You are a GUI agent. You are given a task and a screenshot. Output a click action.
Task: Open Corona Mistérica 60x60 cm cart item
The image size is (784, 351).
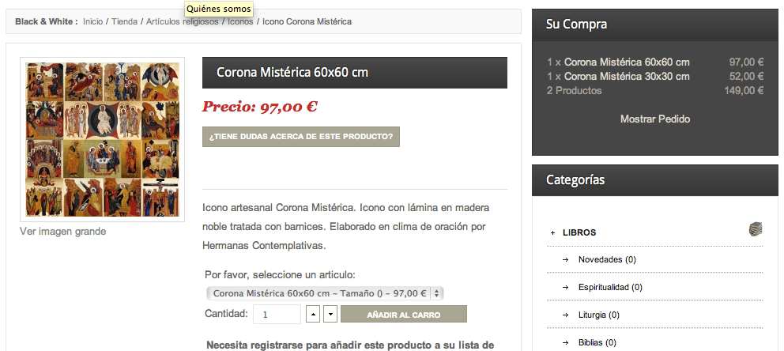coord(627,62)
